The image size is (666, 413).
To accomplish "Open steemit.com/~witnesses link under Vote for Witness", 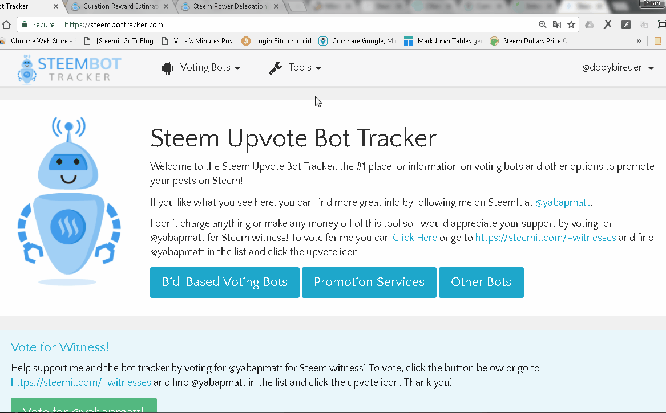I will coord(81,382).
